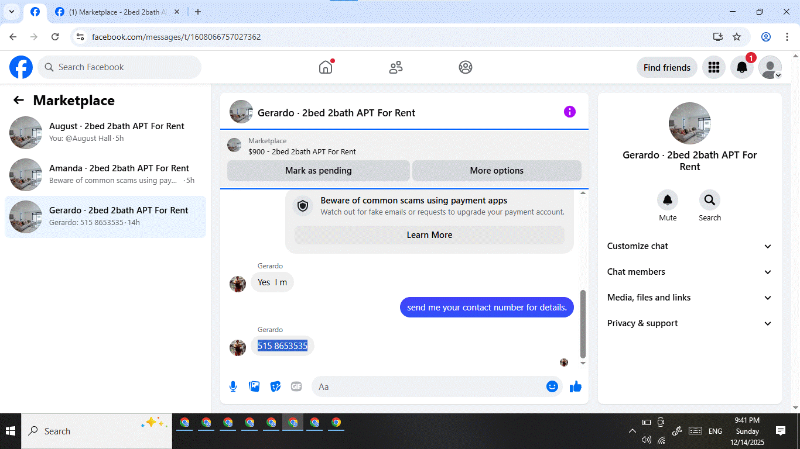Open August 2bed 2bath APT conversation

[105, 133]
